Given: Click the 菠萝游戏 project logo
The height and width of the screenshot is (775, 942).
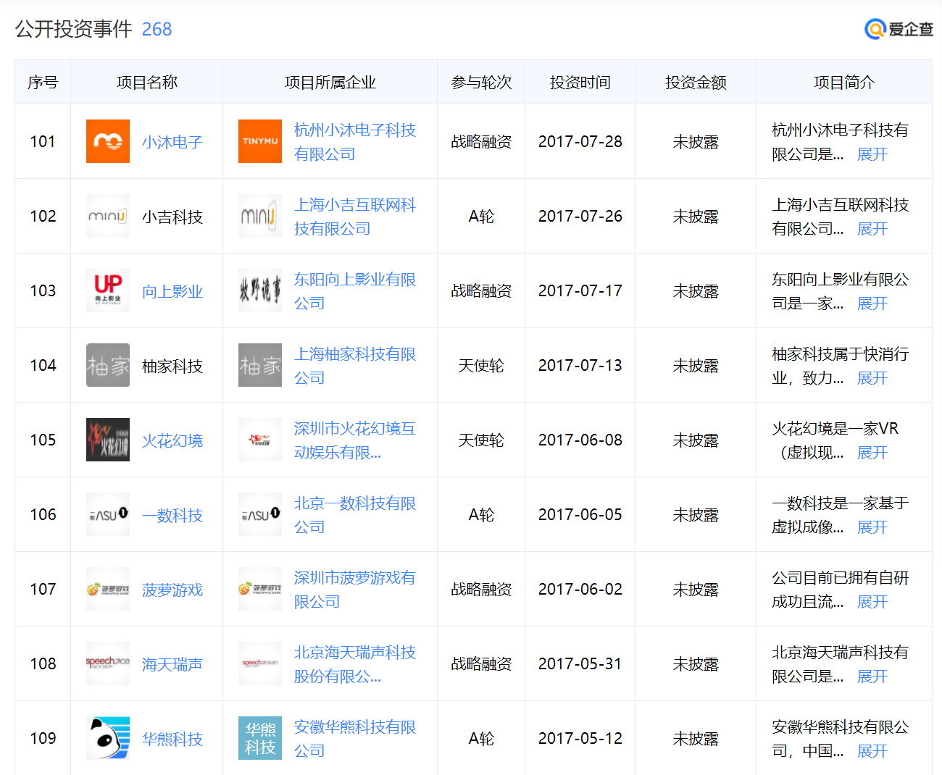Looking at the screenshot, I should pyautogui.click(x=107, y=589).
